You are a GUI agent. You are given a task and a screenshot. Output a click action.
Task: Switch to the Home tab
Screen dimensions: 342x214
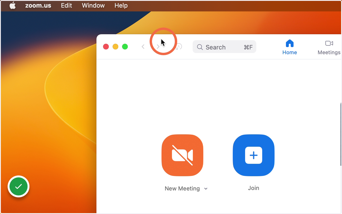pos(290,47)
